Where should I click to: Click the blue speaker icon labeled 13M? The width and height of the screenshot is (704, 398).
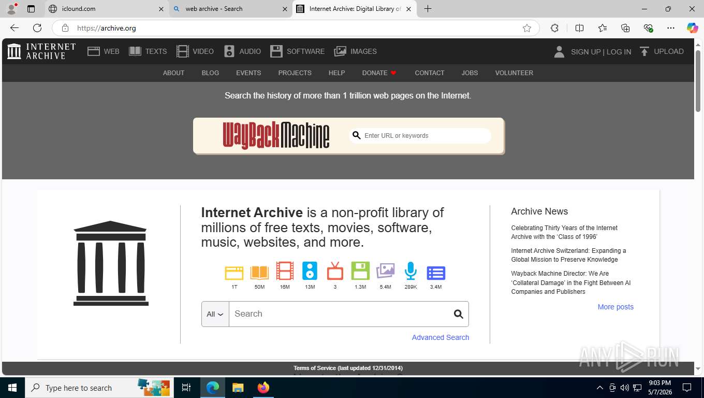310,271
